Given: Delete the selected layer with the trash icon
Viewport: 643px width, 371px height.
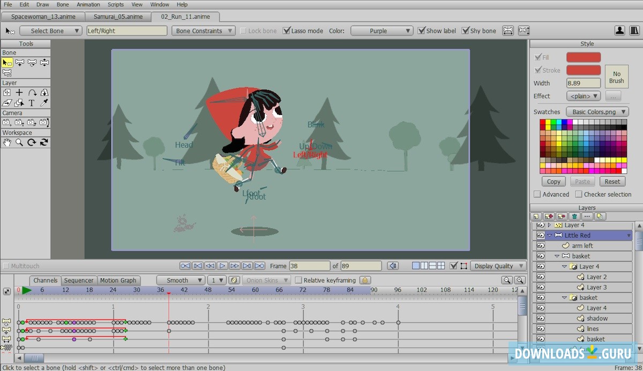Looking at the screenshot, I should [x=573, y=216].
